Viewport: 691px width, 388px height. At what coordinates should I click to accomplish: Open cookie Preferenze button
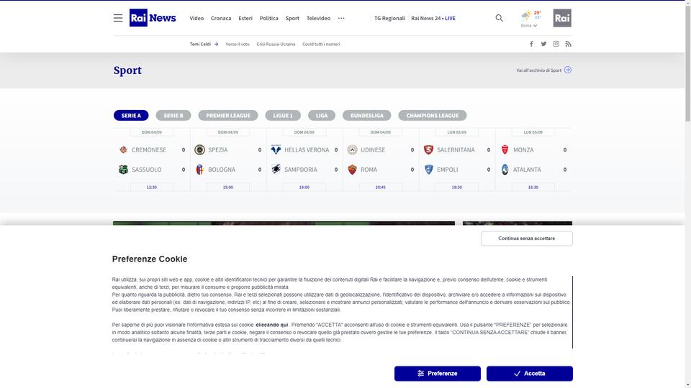(x=437, y=374)
